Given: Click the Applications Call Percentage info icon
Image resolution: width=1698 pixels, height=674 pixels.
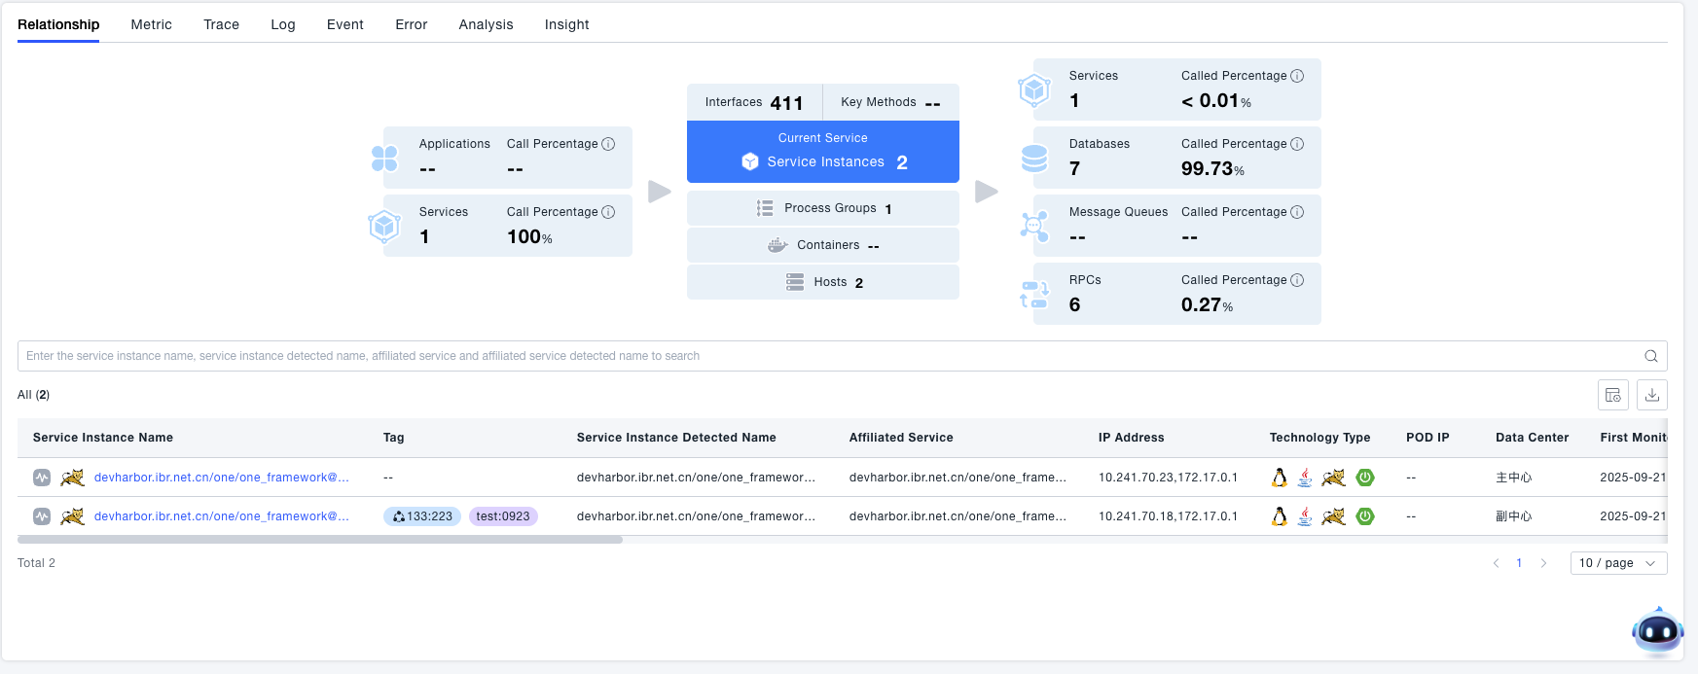Looking at the screenshot, I should [608, 144].
